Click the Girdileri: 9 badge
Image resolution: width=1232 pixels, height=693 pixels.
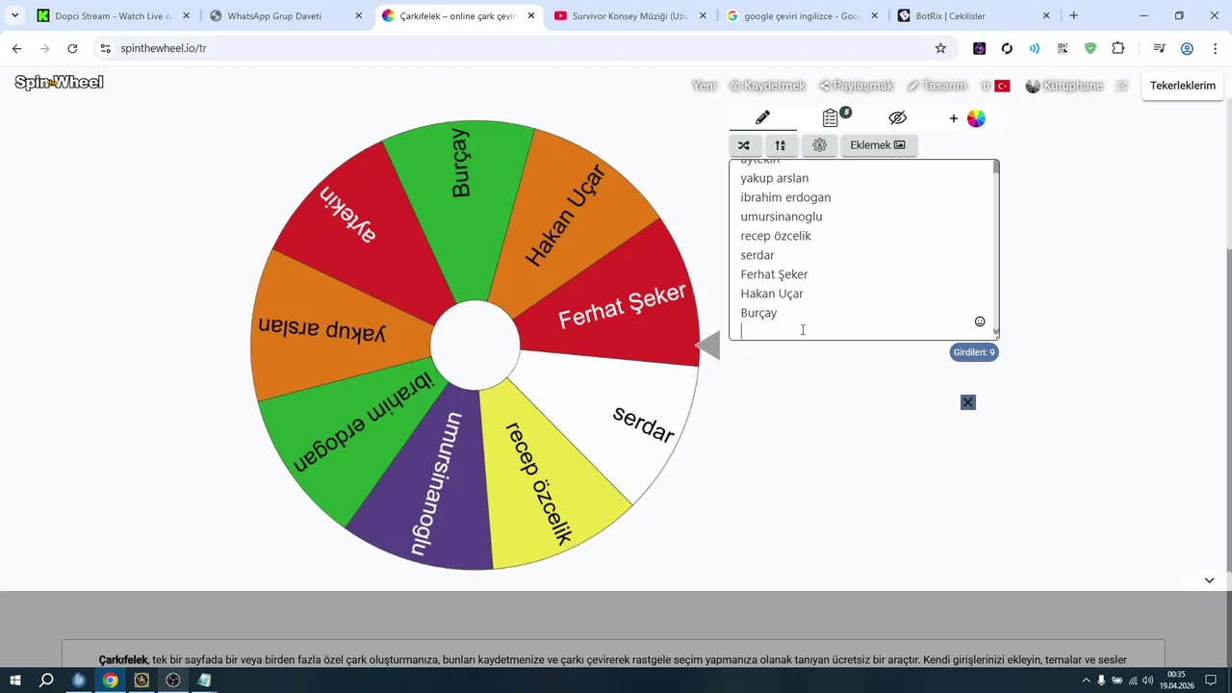(973, 352)
